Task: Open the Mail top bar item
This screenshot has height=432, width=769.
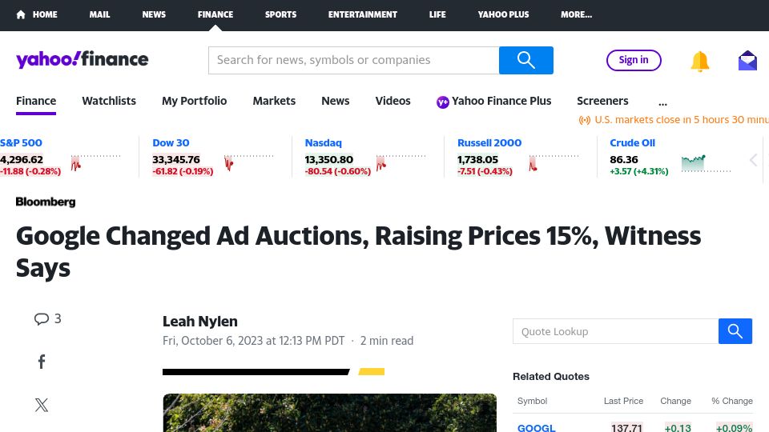Action: pos(99,14)
